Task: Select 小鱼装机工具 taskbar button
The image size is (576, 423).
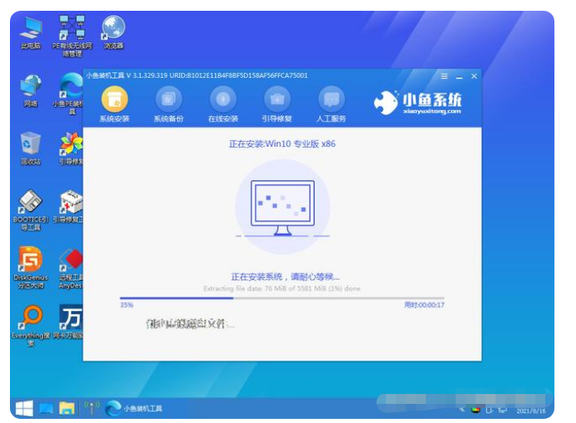Action: click(134, 408)
